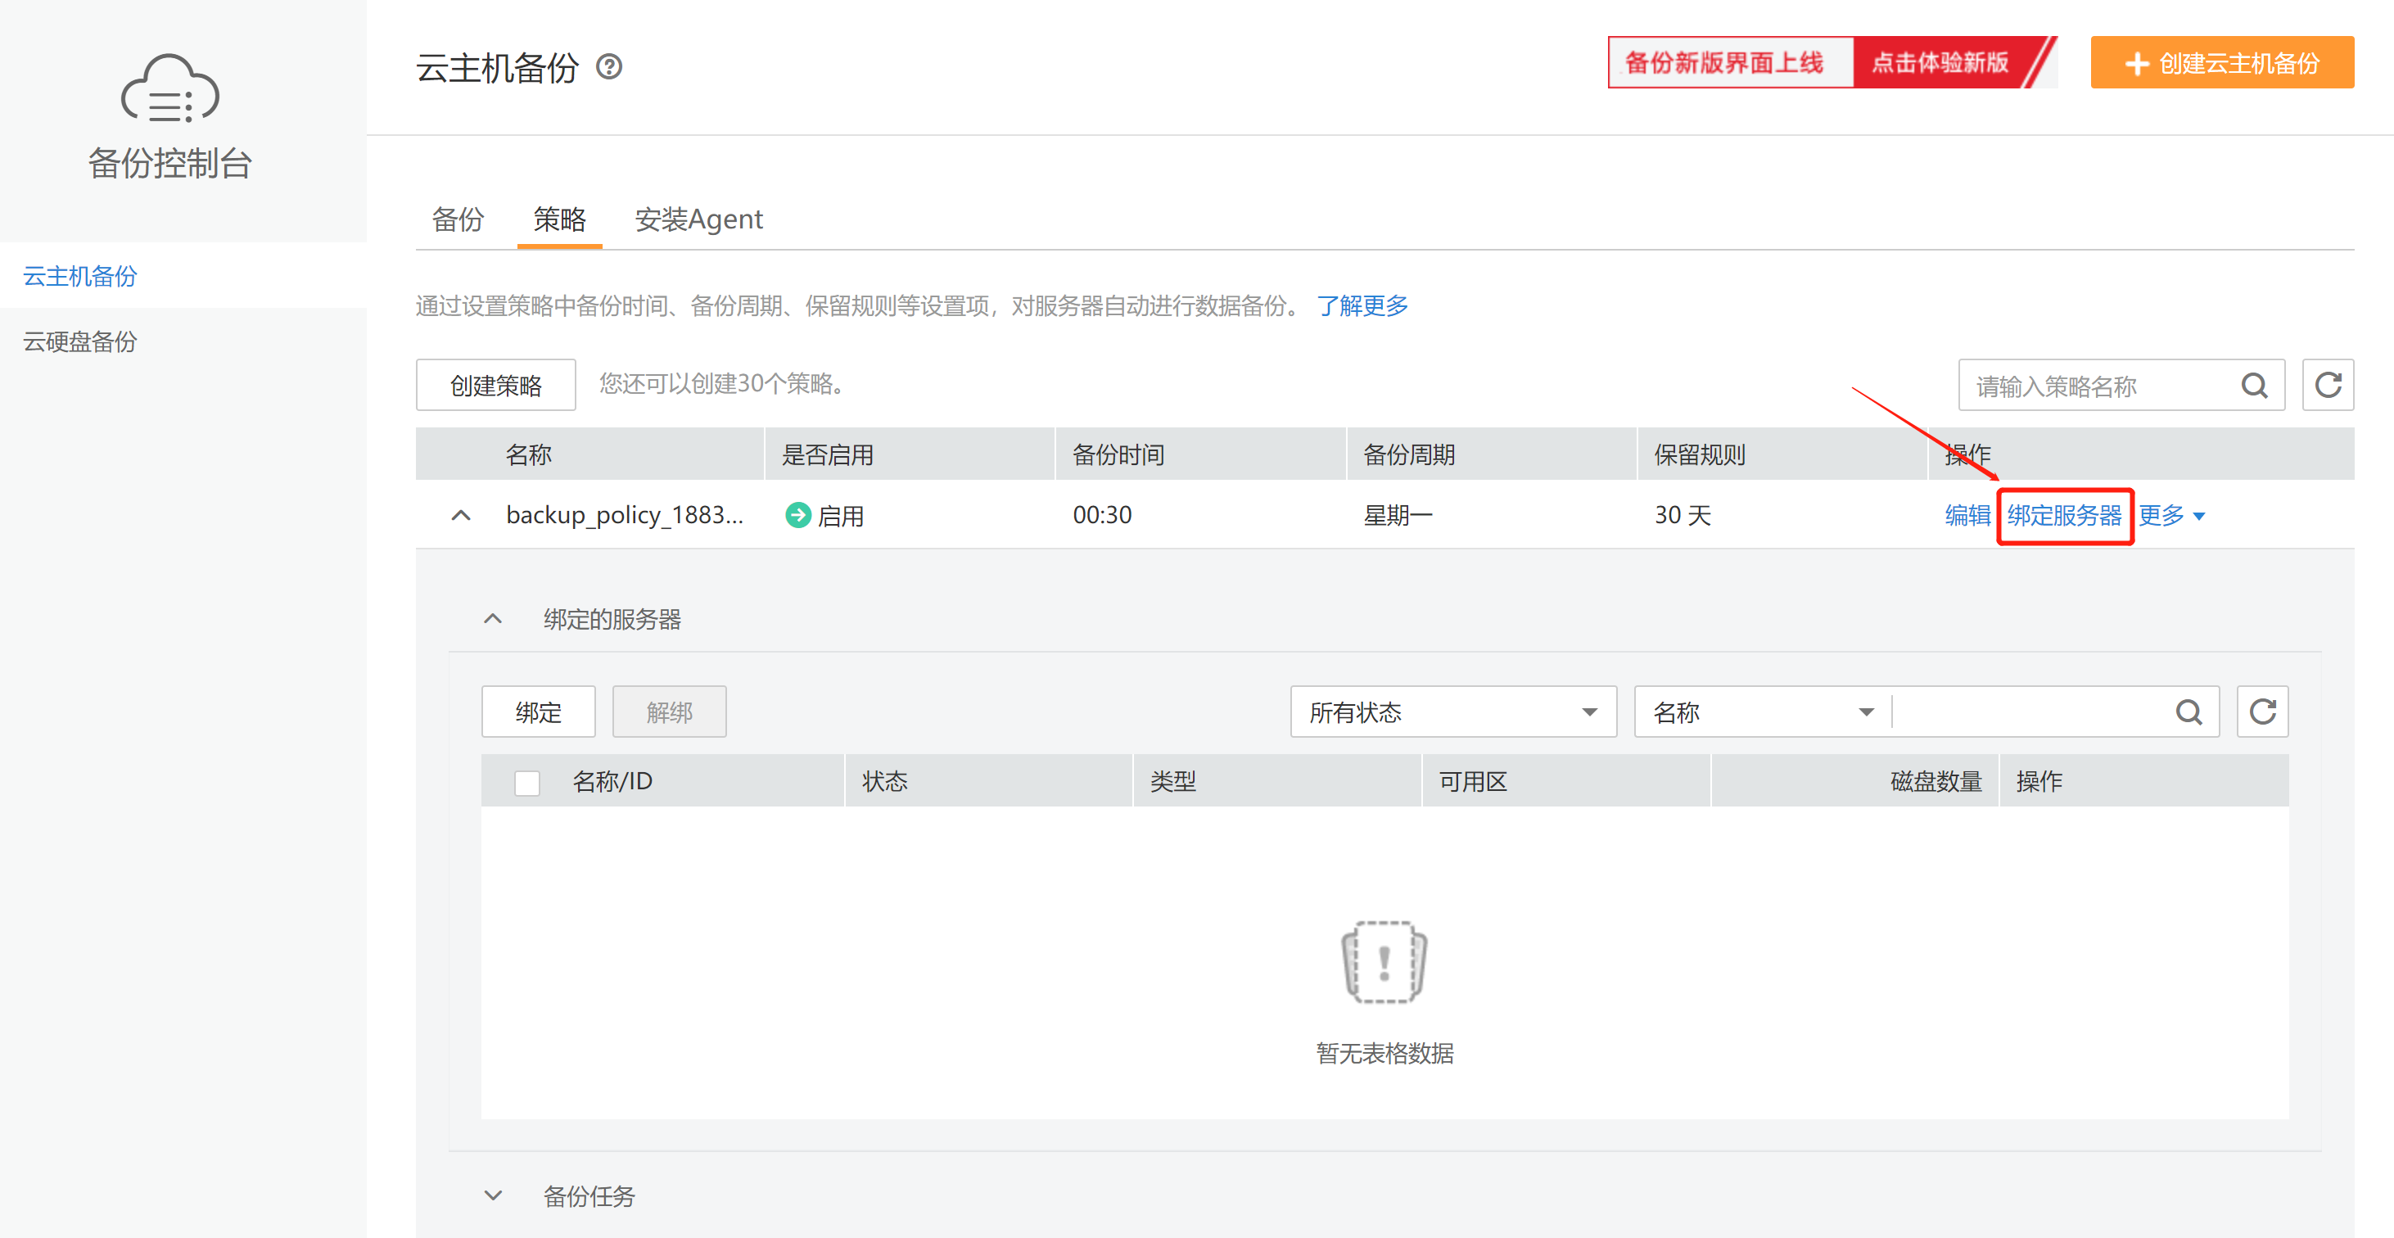
Task: Focus the bound servers search text field
Action: pyautogui.click(x=2030, y=712)
